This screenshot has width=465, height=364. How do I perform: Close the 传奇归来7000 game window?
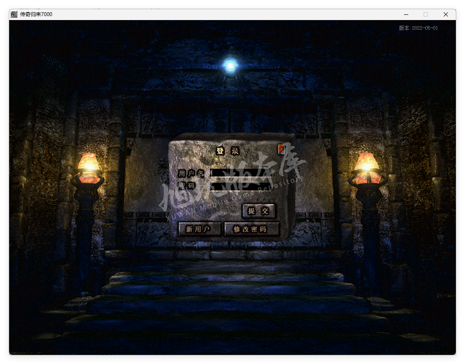click(x=445, y=14)
